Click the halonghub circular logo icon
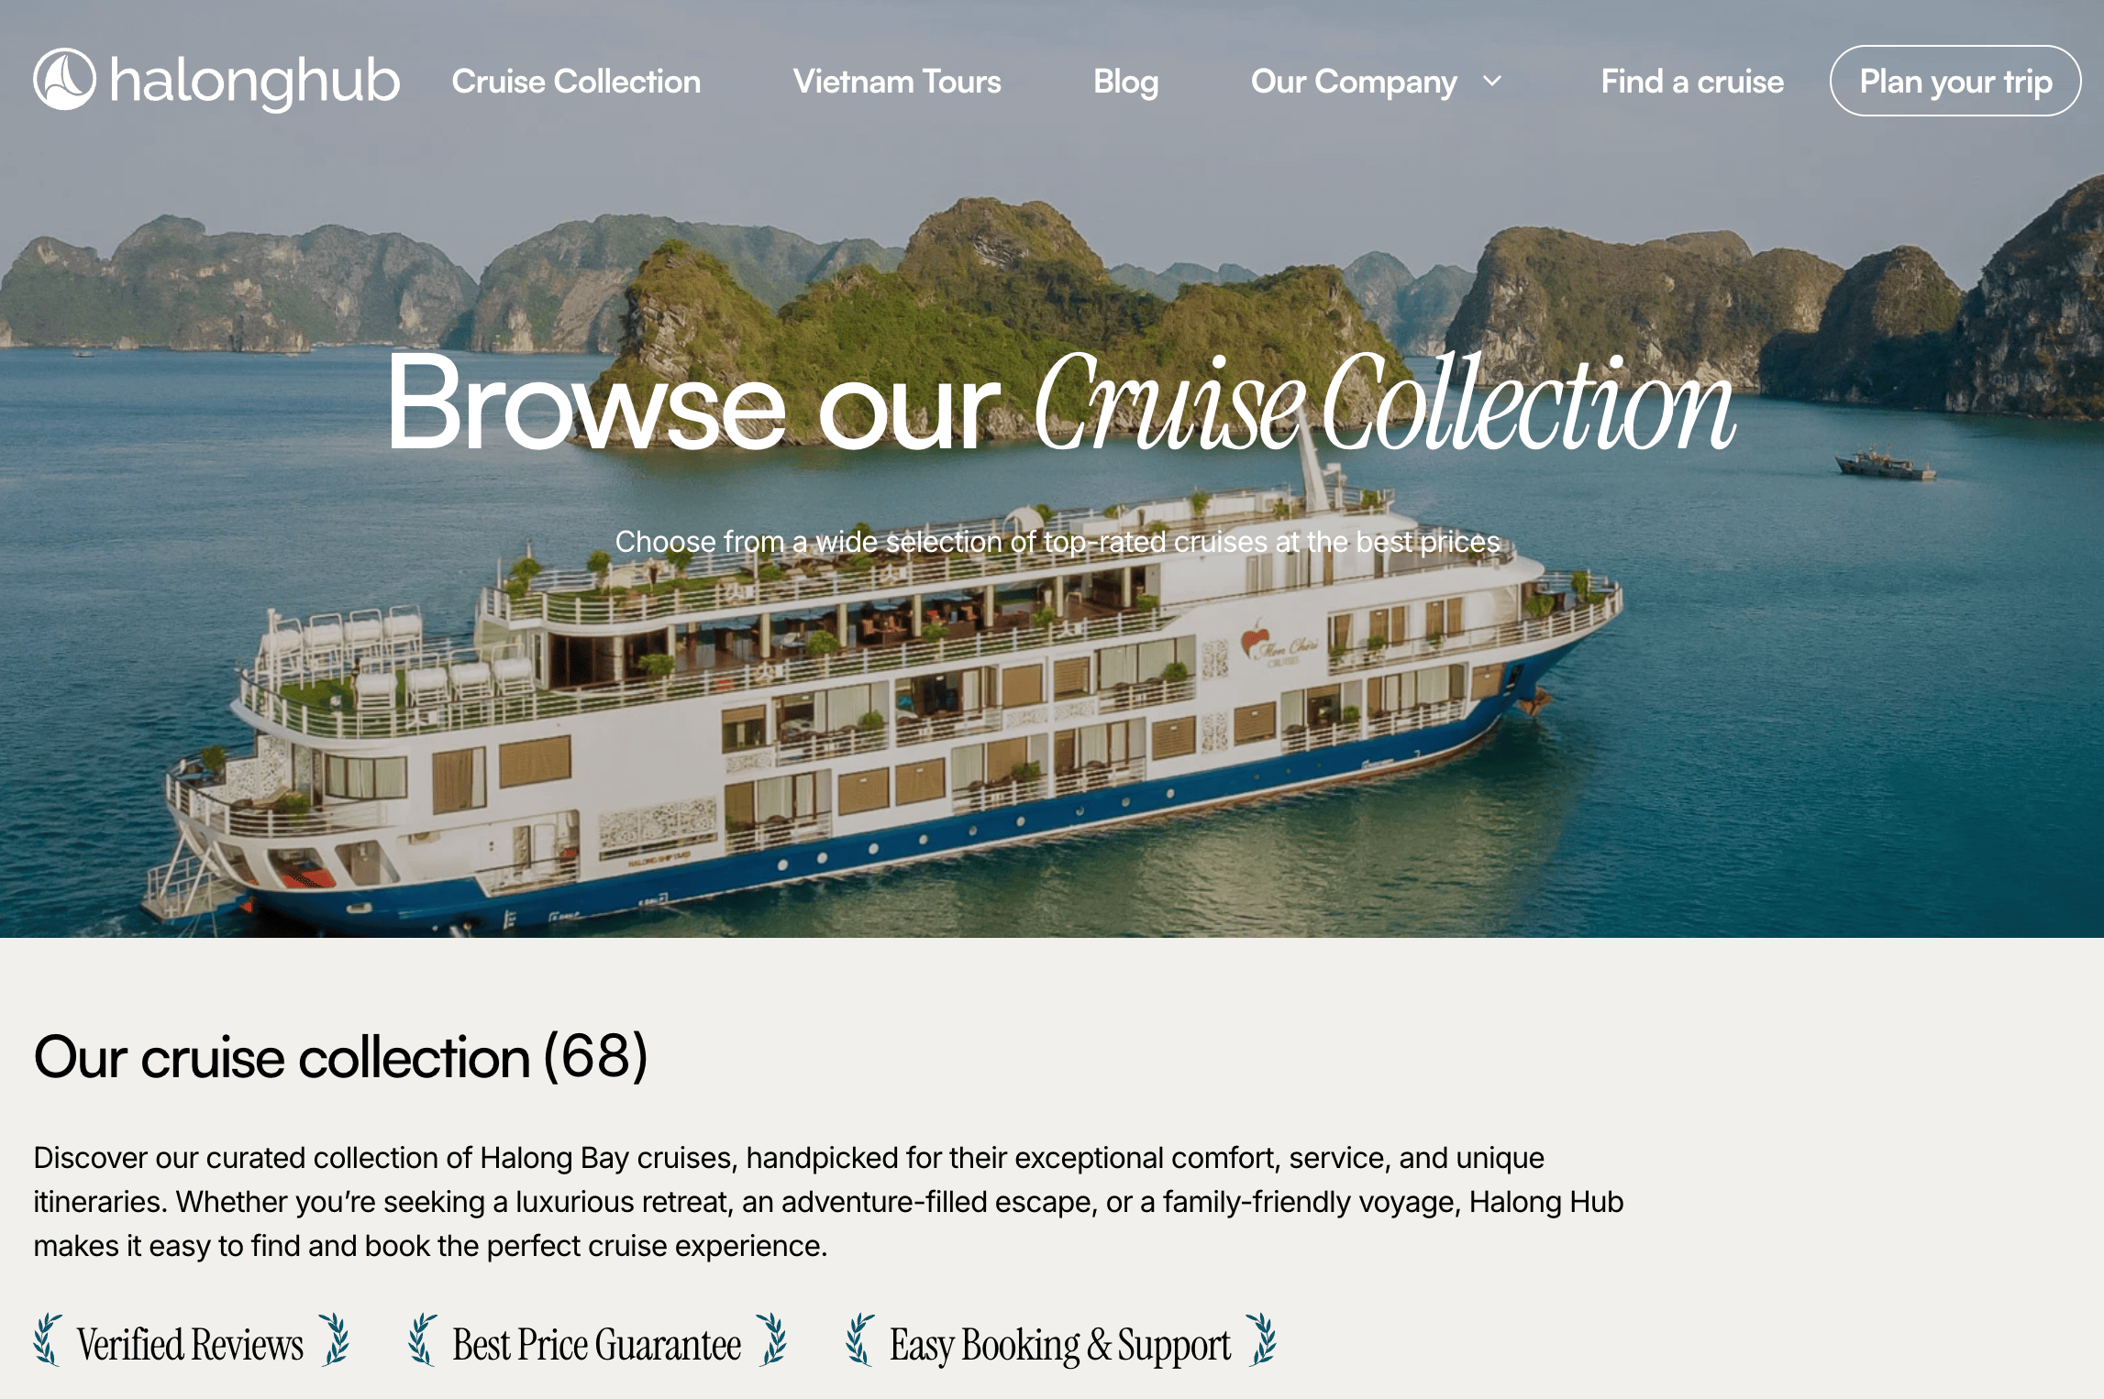Screen dimensions: 2104x1399 (x=64, y=79)
